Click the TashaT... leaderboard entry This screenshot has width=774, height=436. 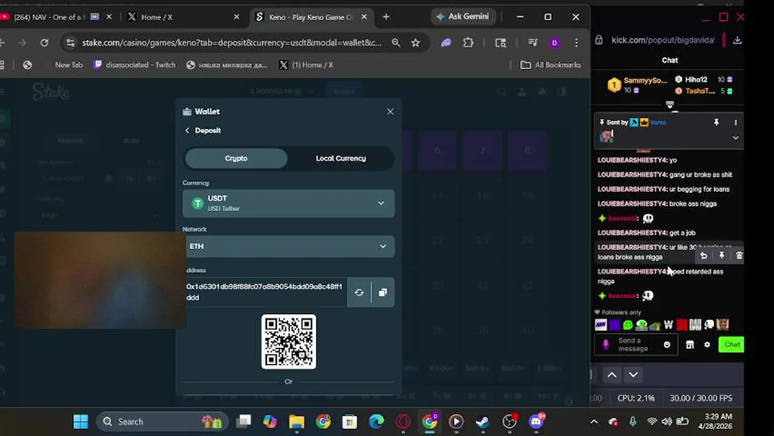700,91
